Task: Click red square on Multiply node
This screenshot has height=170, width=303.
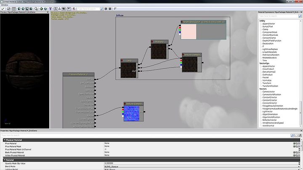Action: tap(152, 42)
